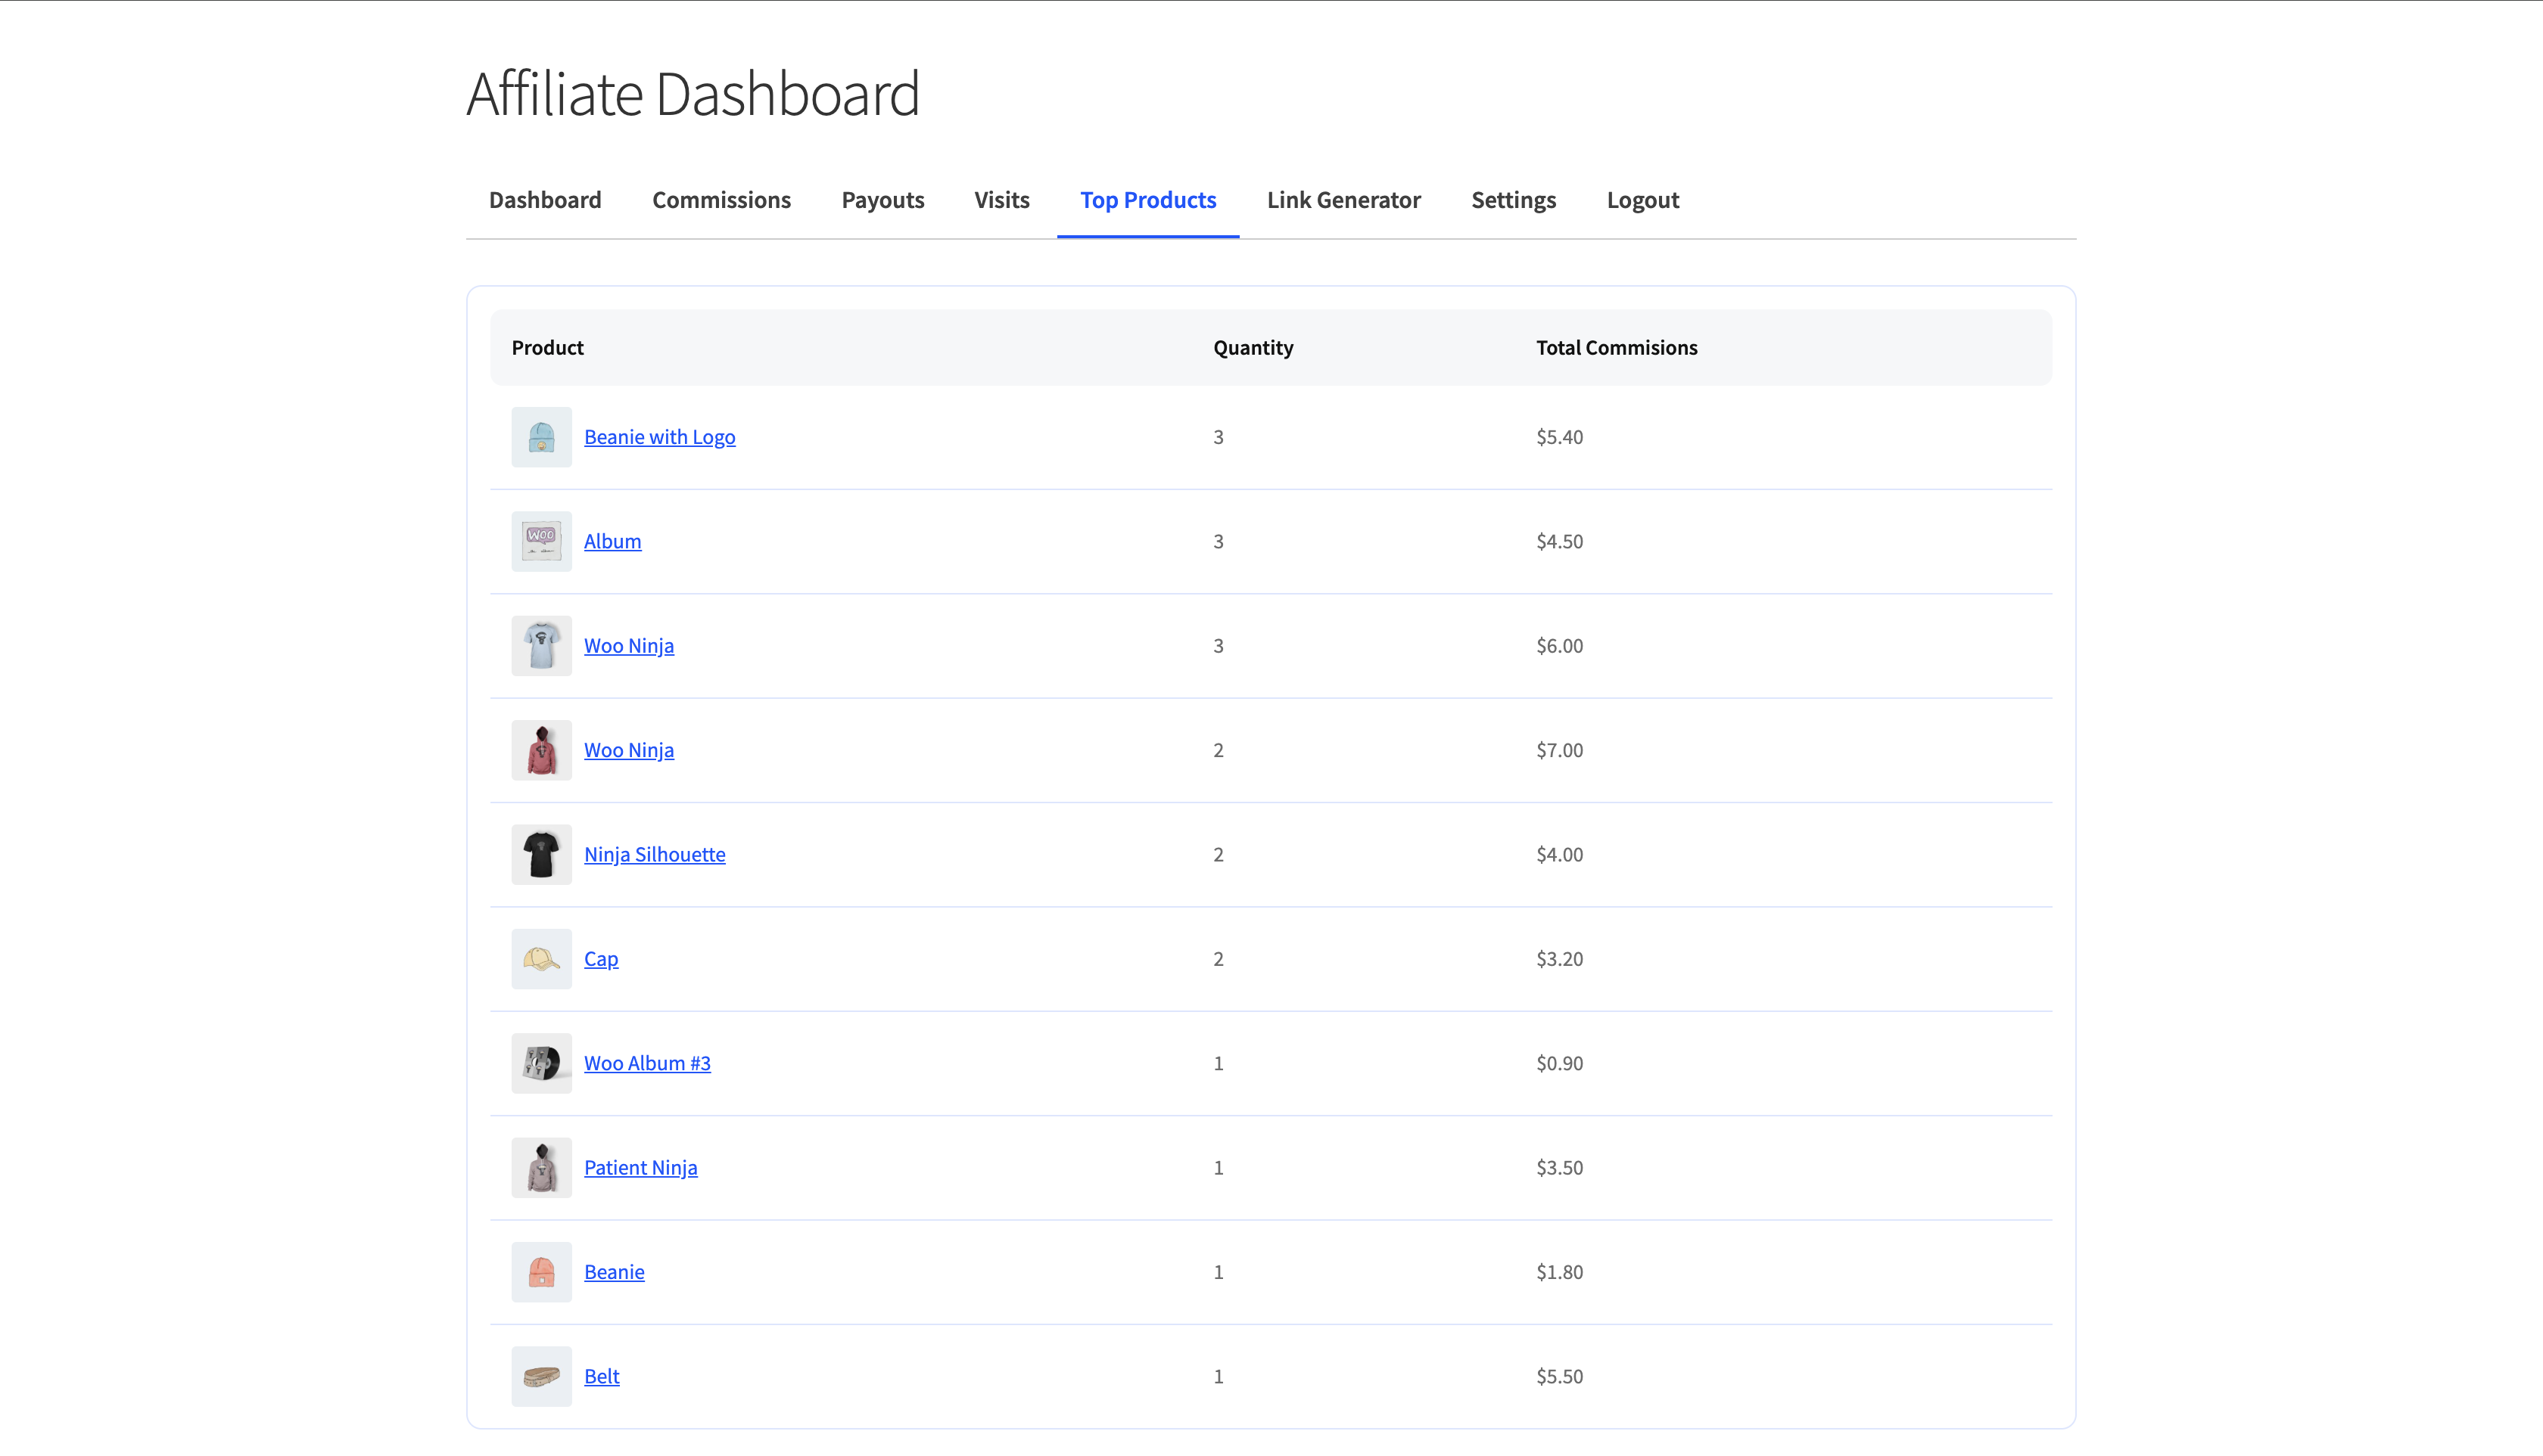
Task: Click the Beanie with Logo product thumbnail
Action: pos(540,436)
